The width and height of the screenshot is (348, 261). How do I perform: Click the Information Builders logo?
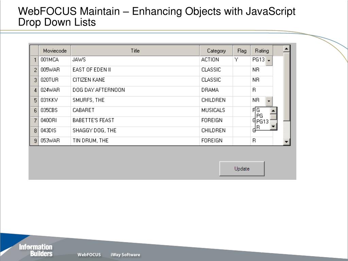click(x=36, y=250)
